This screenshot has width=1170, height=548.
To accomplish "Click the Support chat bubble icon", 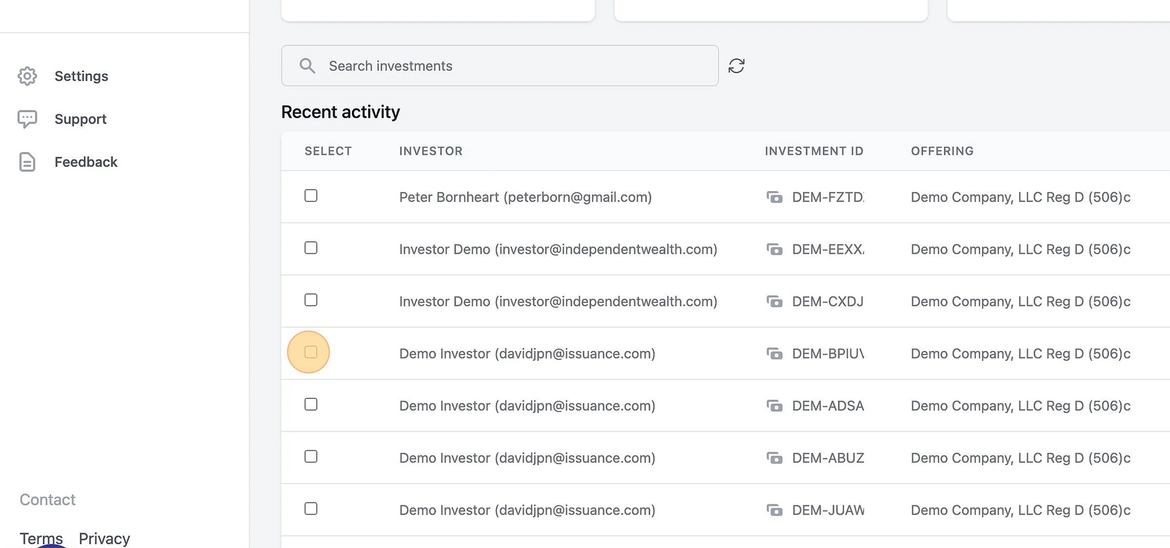I will click(x=27, y=119).
